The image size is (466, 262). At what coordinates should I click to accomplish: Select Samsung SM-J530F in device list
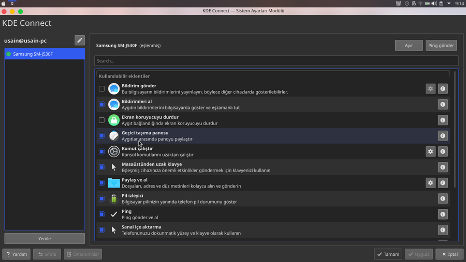[45, 54]
